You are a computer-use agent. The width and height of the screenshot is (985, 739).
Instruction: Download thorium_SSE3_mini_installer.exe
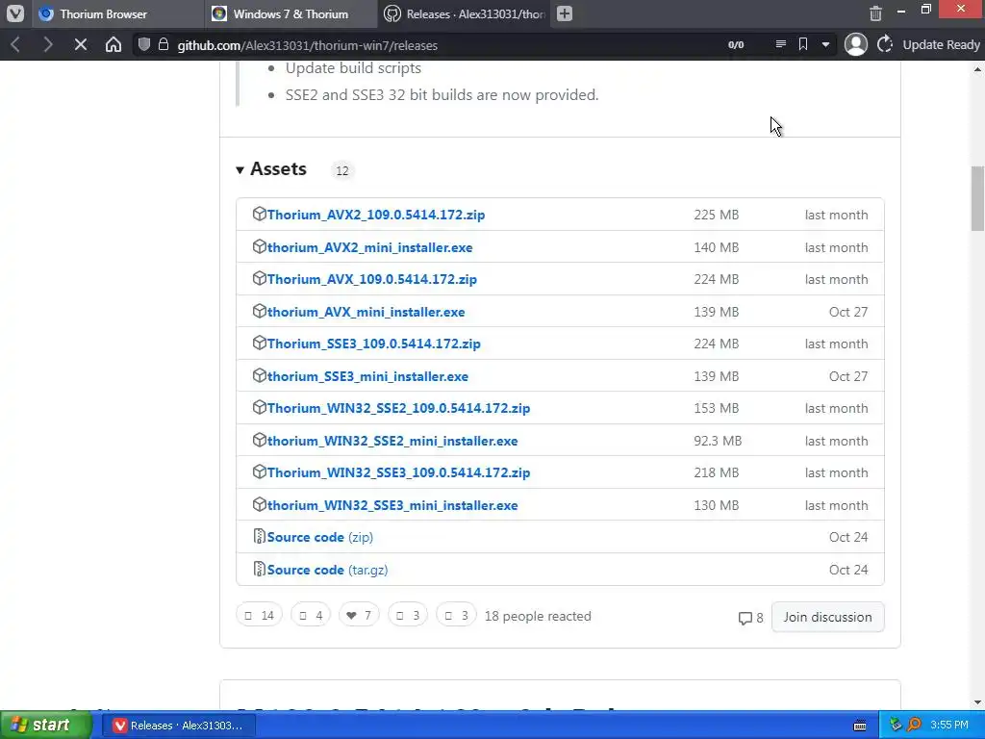click(367, 376)
